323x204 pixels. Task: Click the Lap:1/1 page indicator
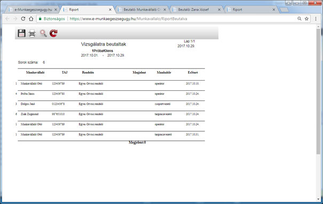(x=190, y=41)
